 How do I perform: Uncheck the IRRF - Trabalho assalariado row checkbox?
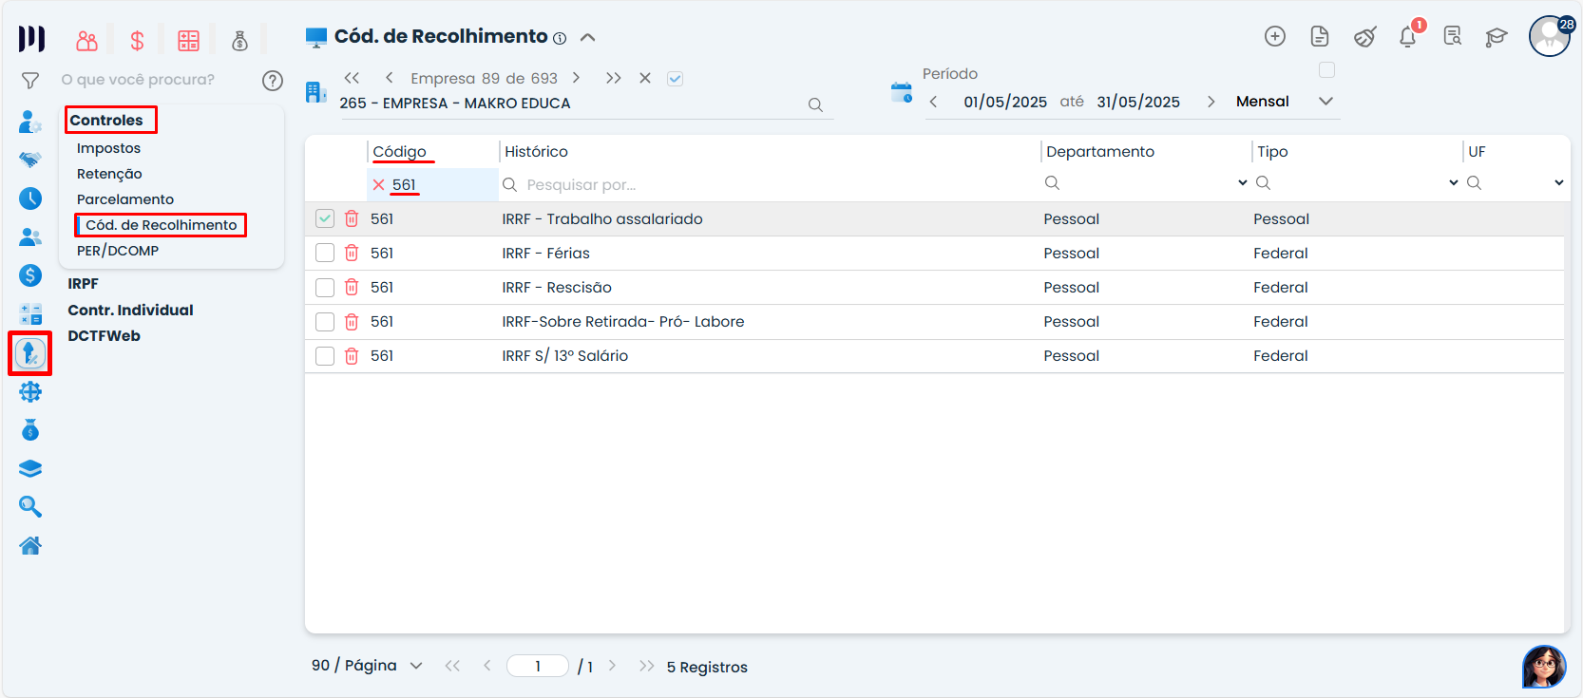pyautogui.click(x=325, y=219)
